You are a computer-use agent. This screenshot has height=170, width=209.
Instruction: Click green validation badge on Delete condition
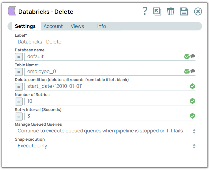point(193,86)
